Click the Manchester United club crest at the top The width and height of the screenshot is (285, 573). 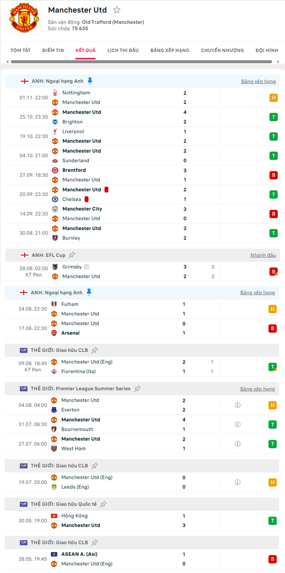coord(24,17)
